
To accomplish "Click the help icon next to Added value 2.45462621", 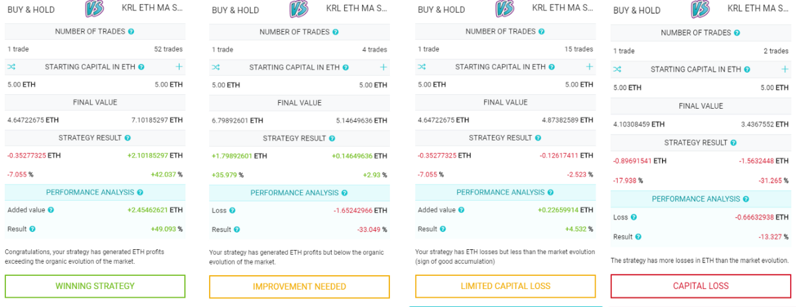I will [x=50, y=210].
